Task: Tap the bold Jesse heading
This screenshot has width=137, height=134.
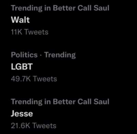Action: point(22,114)
